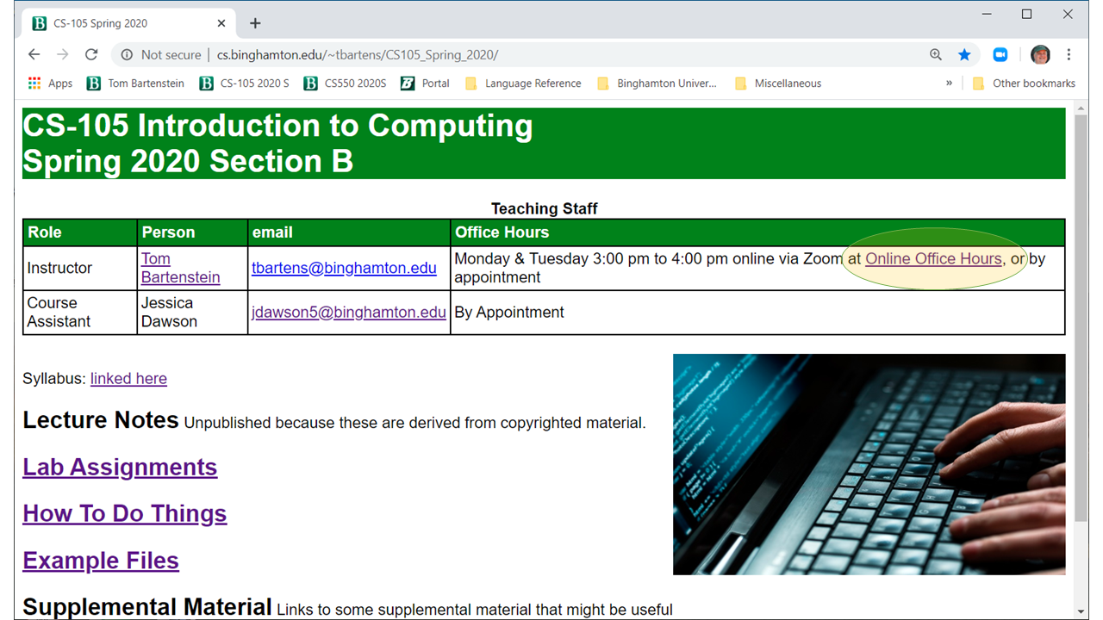Click the bookmark star icon
Screen dimensions: 1103x620
(x=964, y=54)
